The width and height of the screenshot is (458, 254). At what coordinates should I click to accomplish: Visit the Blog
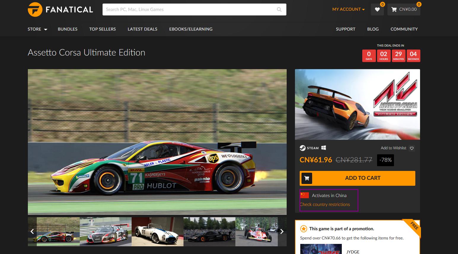373,29
